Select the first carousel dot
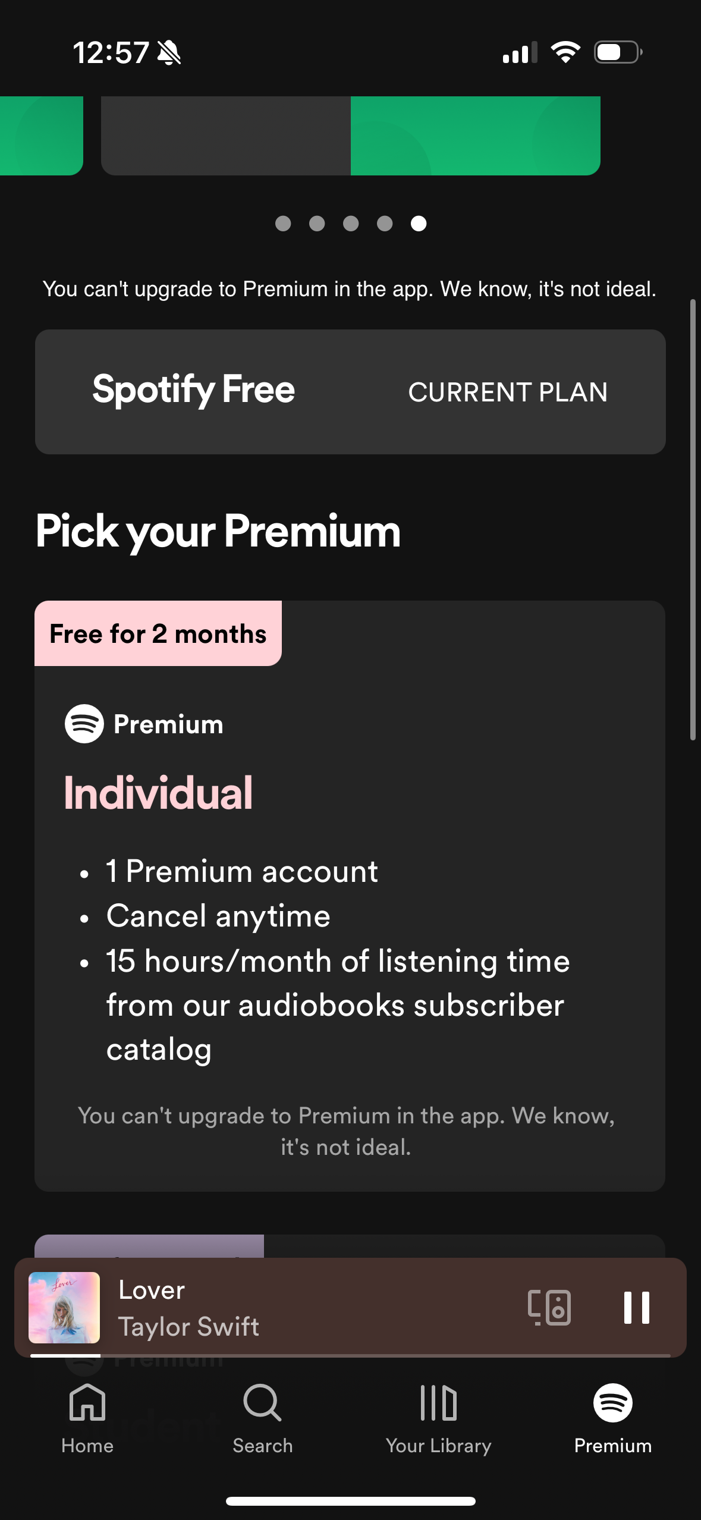Viewport: 701px width, 1520px height. click(x=284, y=224)
